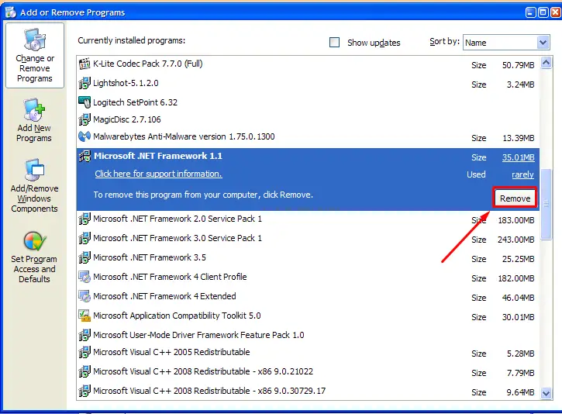Image resolution: width=562 pixels, height=414 pixels.
Task: Open Add New Programs sidebar icon
Action: coord(34,109)
